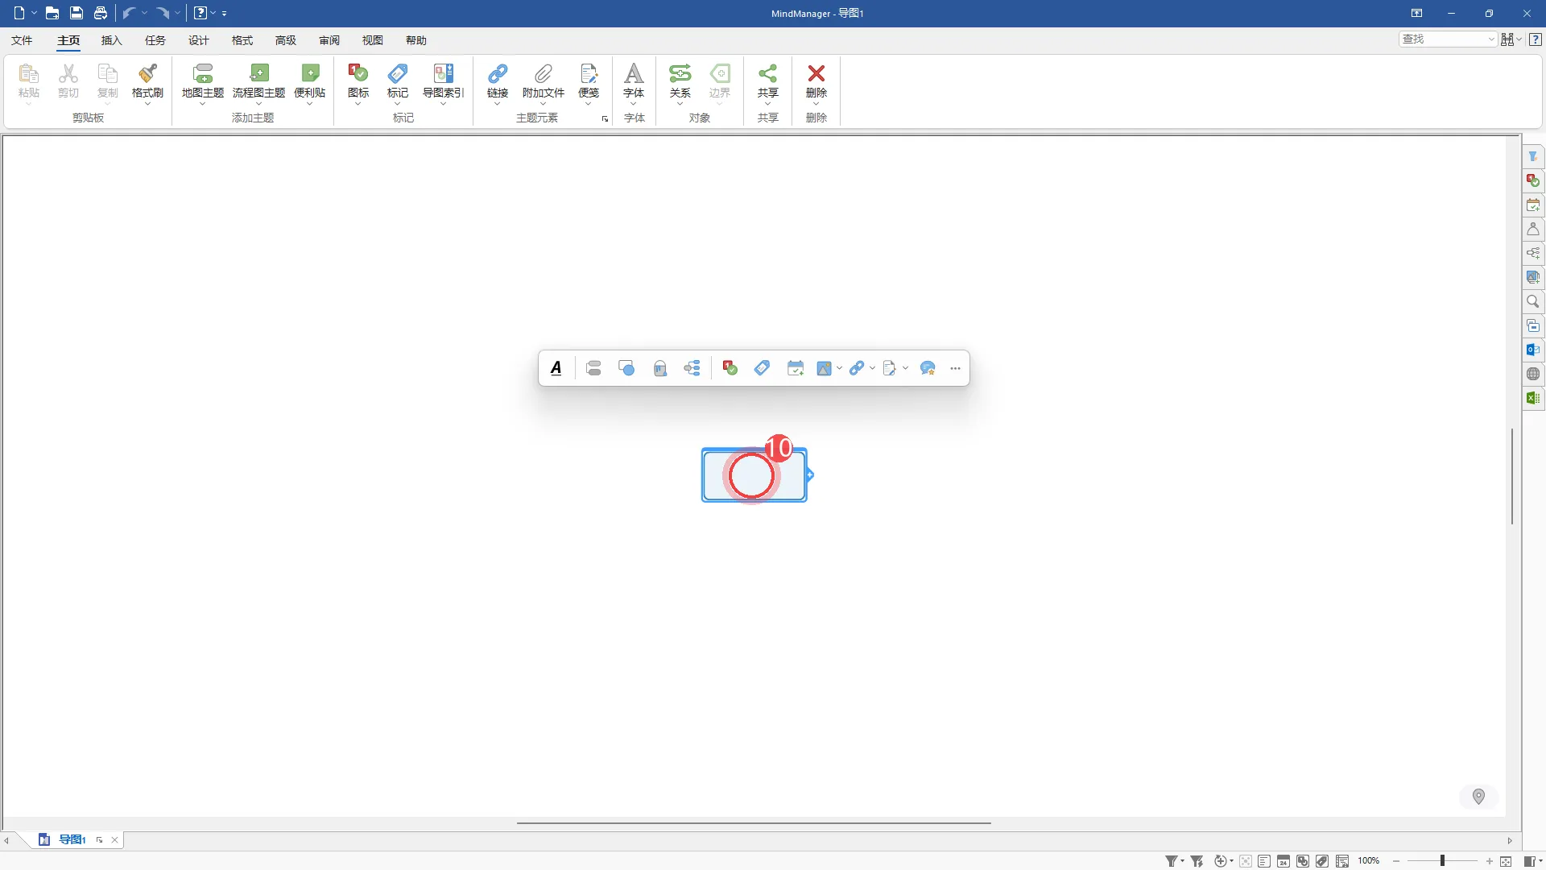Click the fit map to screen button

(1506, 861)
